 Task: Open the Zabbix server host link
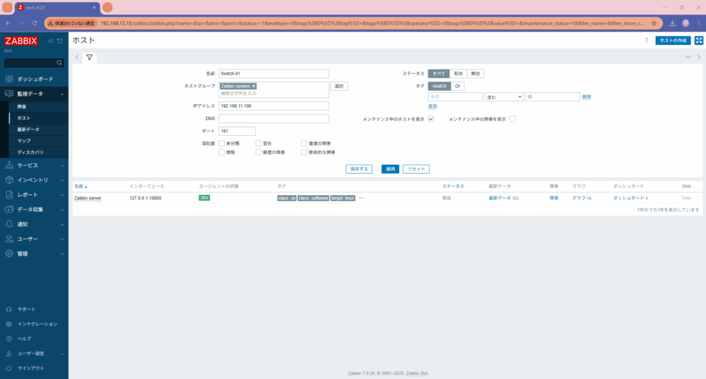pyautogui.click(x=88, y=198)
